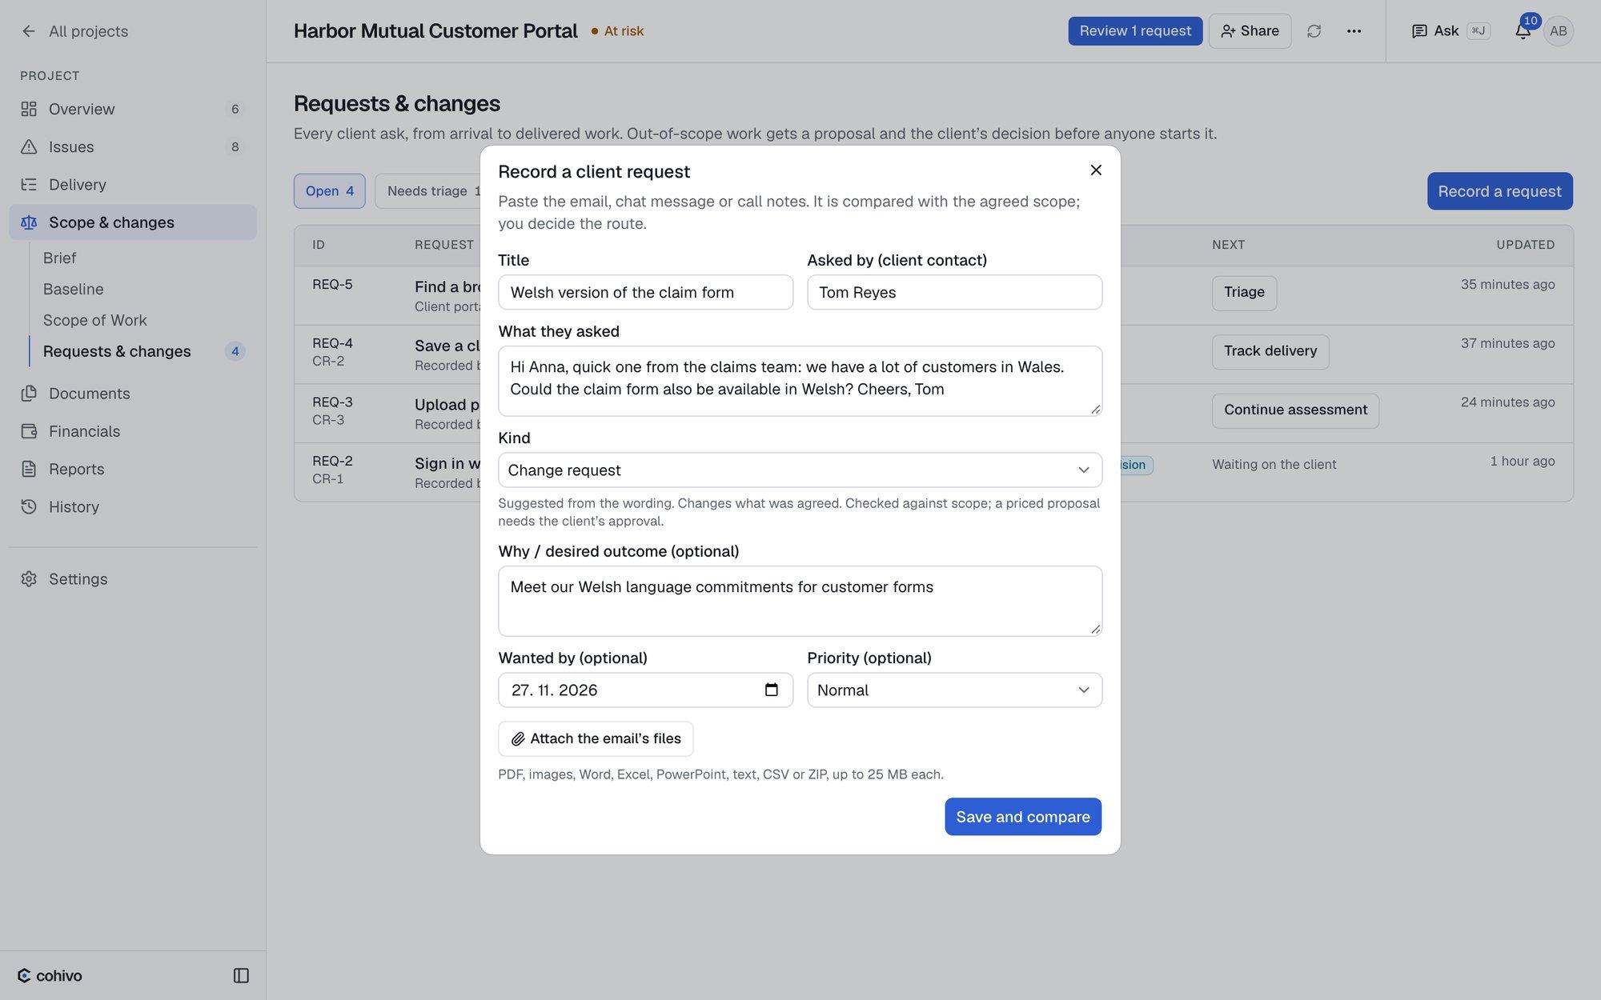Open Scope of Work sub-item
Screen dimensions: 1601x1000
pos(94,320)
